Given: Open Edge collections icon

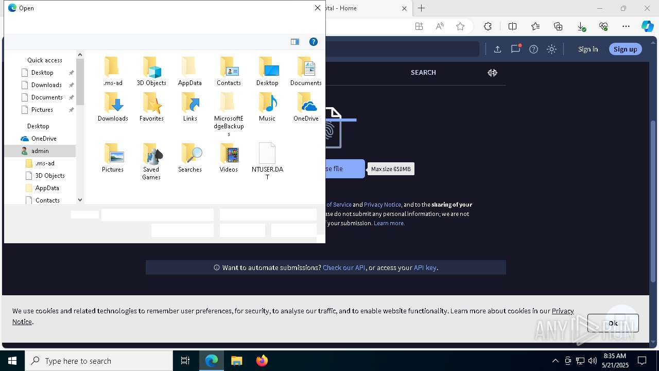Looking at the screenshot, I should coord(558,26).
